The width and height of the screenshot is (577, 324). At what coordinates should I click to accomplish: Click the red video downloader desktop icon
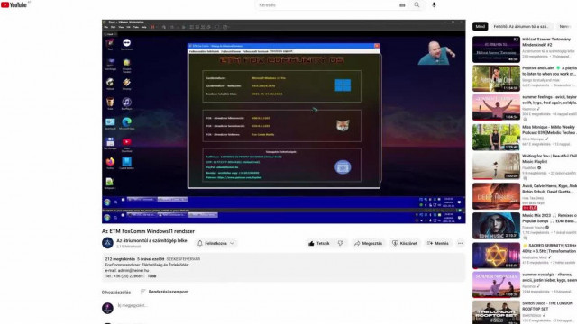(x=126, y=144)
